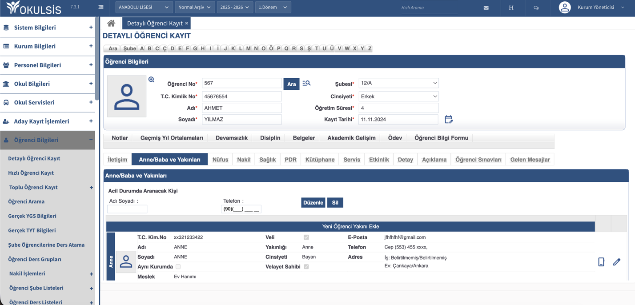Toggle the Aynı Kurumda checkbox
Screen dimensions: 635x305
tap(178, 267)
